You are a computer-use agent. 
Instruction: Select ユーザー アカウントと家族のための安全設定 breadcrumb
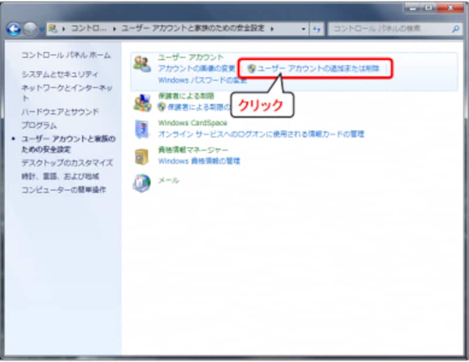click(x=193, y=28)
